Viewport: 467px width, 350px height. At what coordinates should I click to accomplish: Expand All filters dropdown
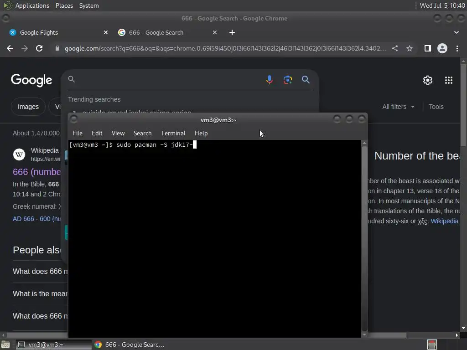pyautogui.click(x=398, y=107)
